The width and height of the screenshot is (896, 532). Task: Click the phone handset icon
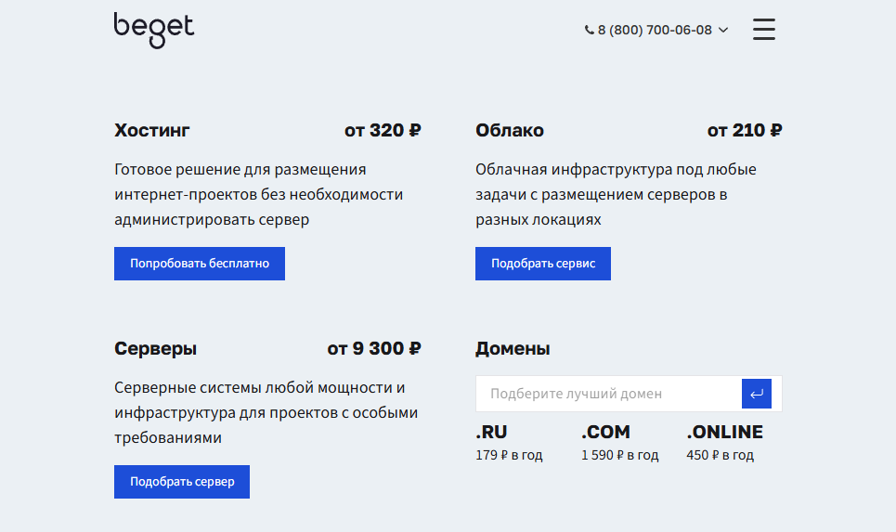click(589, 30)
